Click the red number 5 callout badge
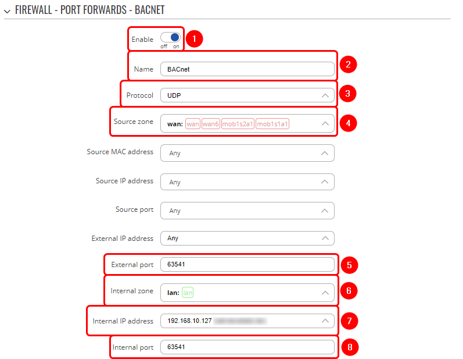Image resolution: width=463 pixels, height=359 pixels. [x=349, y=265]
